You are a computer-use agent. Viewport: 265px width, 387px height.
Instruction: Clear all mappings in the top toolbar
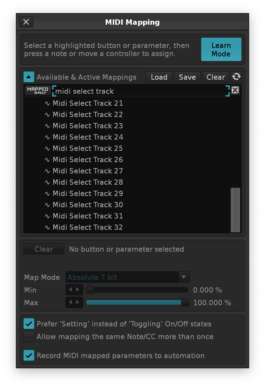coord(215,77)
